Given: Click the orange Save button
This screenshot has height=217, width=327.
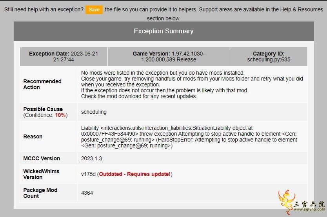Looking at the screenshot, I should [x=94, y=9].
